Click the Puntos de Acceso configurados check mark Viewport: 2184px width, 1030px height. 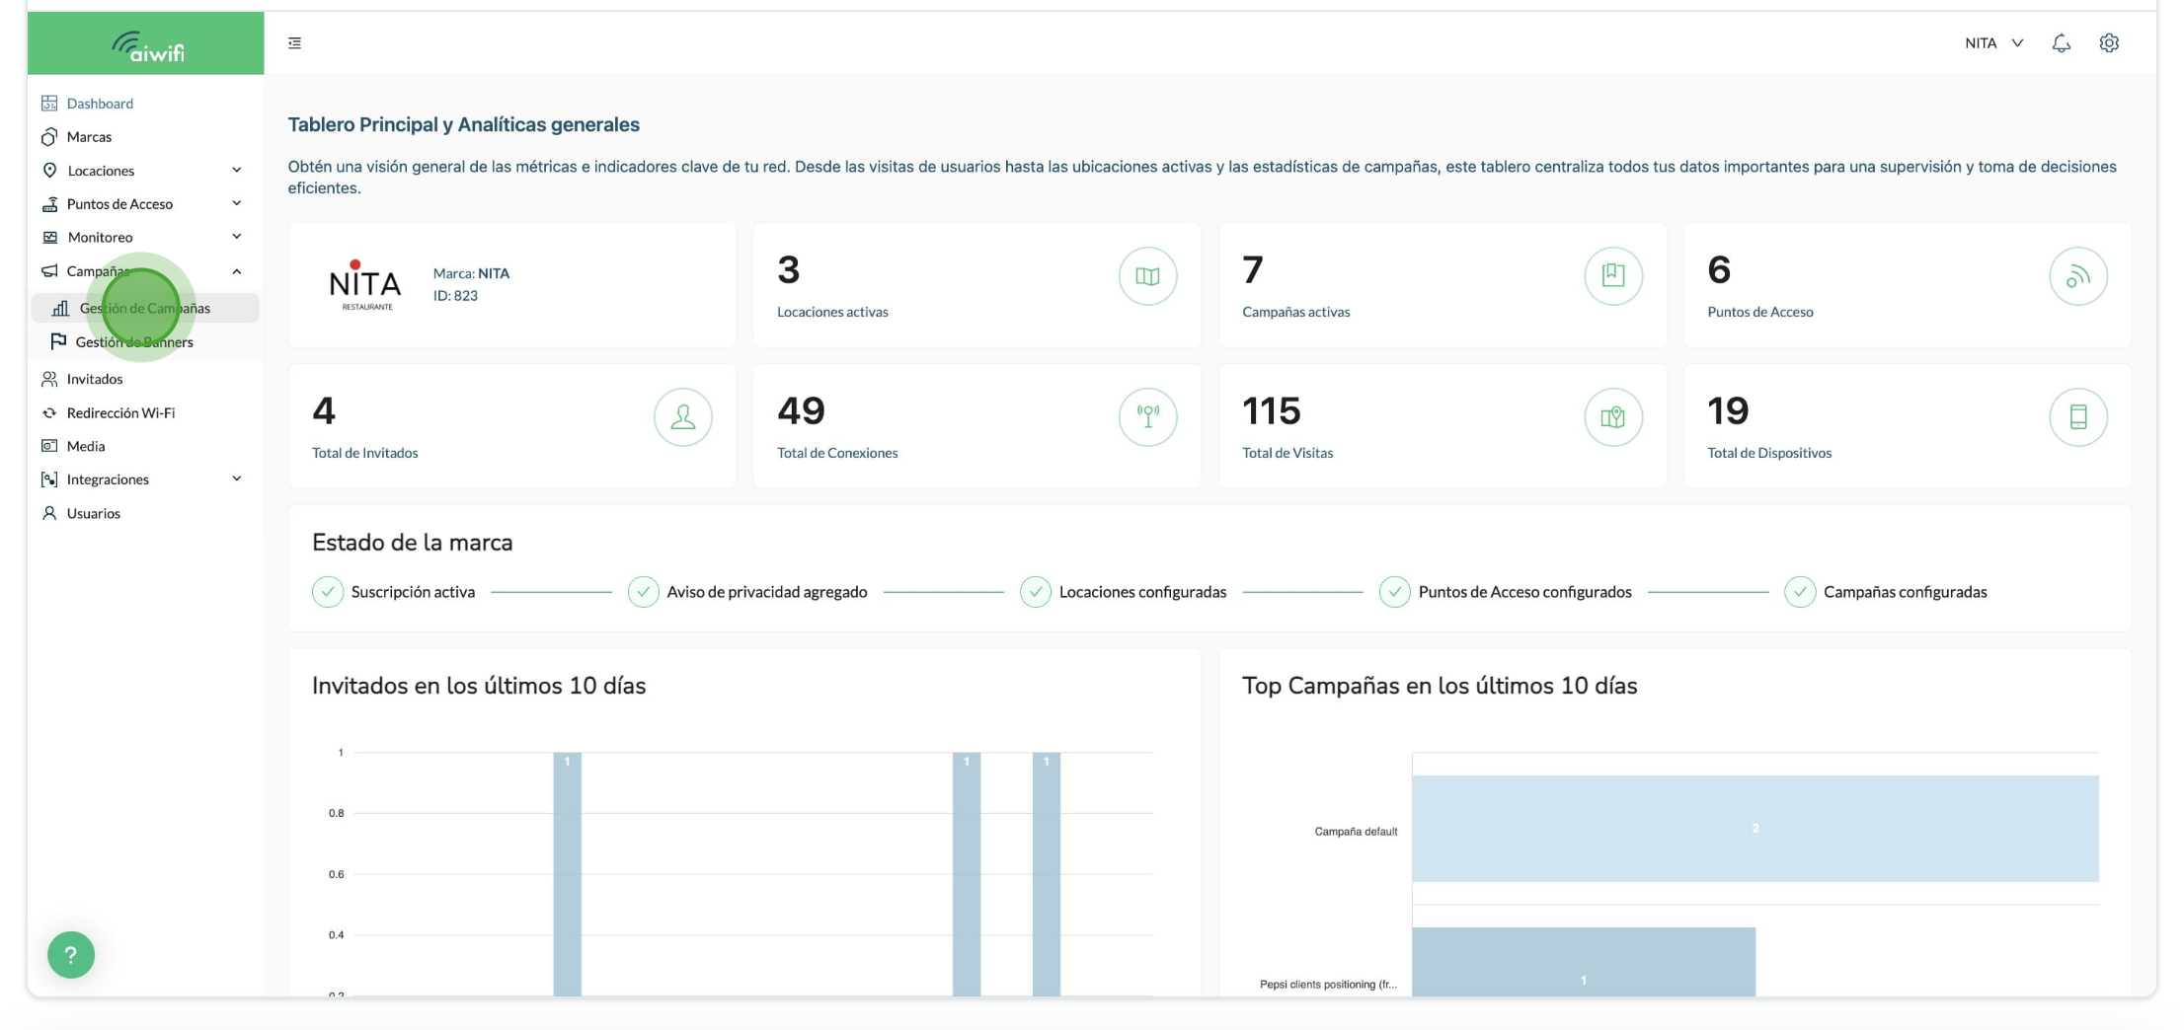(x=1395, y=592)
